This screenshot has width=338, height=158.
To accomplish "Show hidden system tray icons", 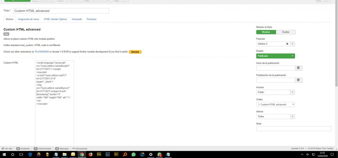I will click(x=302, y=154).
